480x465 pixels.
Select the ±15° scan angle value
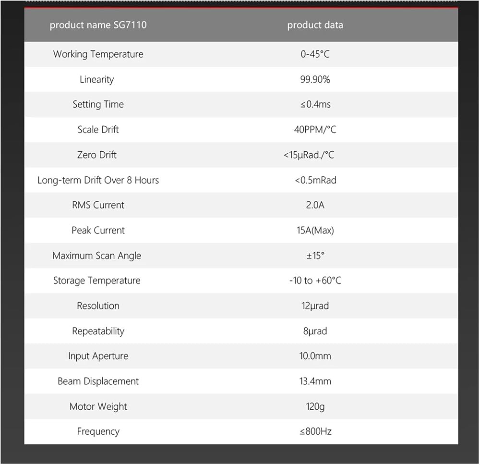click(315, 256)
